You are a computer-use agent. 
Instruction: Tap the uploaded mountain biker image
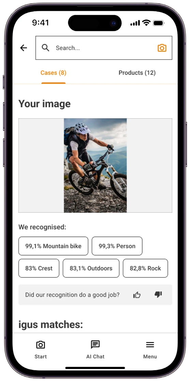[96, 165]
